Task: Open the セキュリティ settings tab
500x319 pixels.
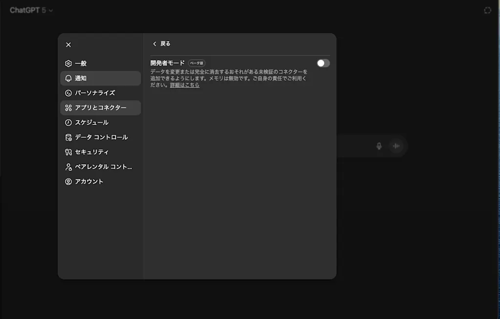Action: pyautogui.click(x=101, y=152)
